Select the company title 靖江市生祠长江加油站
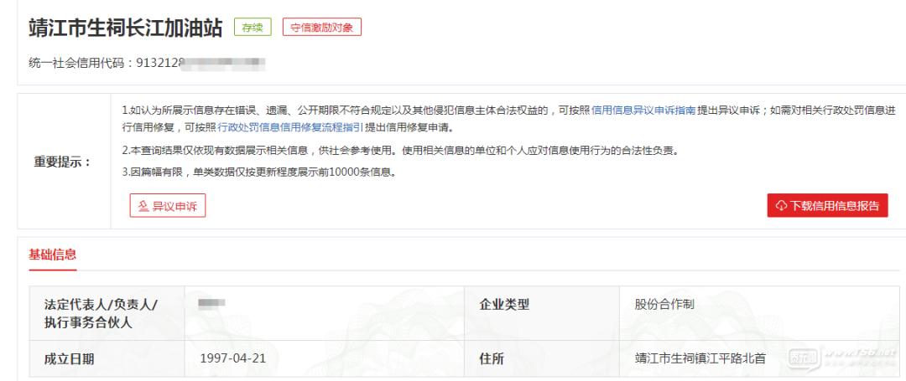 [125, 27]
